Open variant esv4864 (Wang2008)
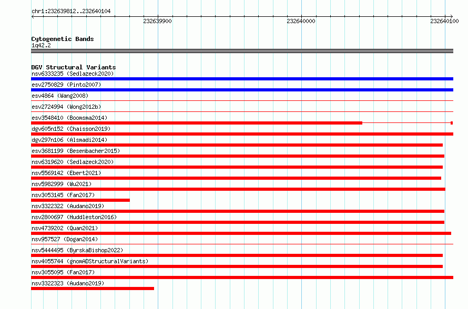468x309 pixels. (x=60, y=96)
